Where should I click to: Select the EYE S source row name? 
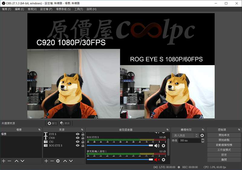(53, 134)
